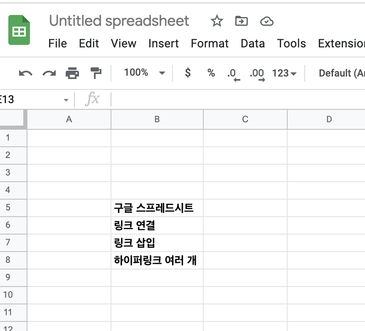Select cell containing 링크 삽입

(x=157, y=243)
